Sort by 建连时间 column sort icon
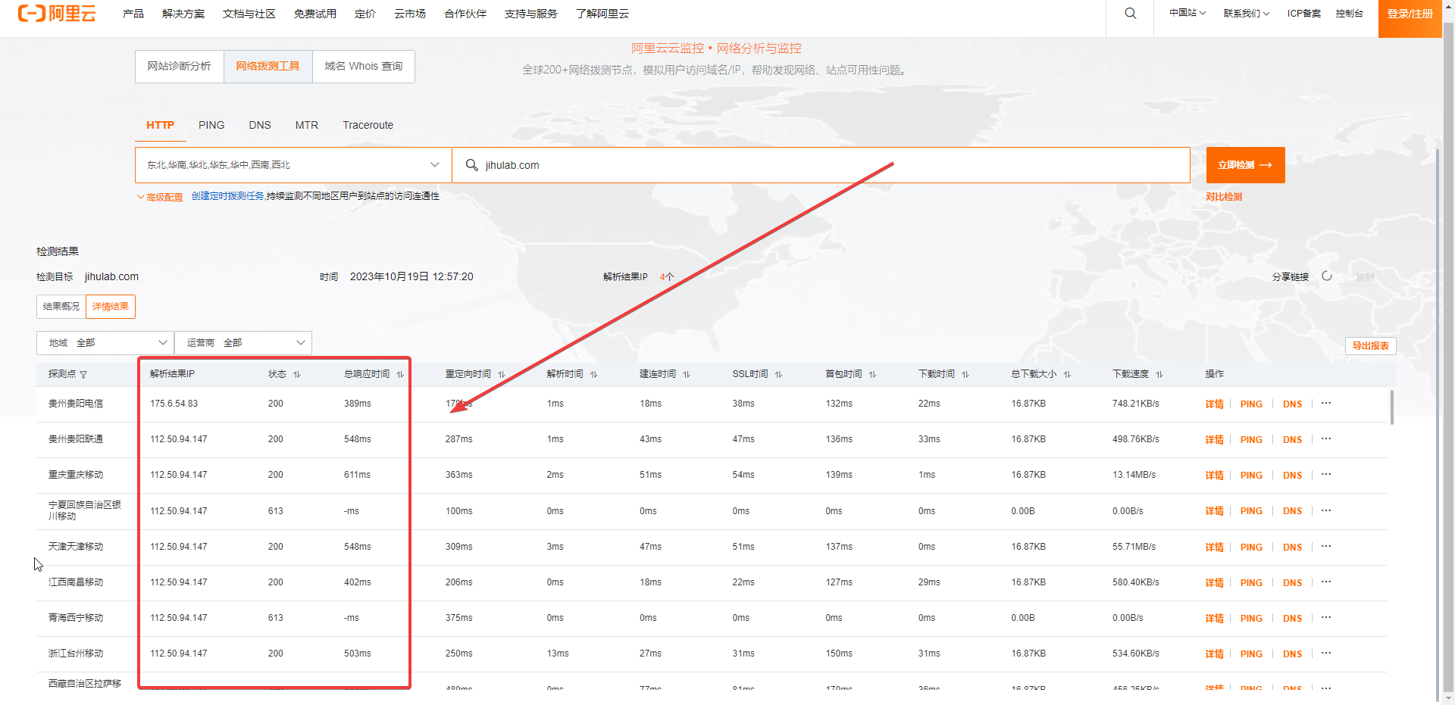This screenshot has height=705, width=1455. pyautogui.click(x=687, y=375)
